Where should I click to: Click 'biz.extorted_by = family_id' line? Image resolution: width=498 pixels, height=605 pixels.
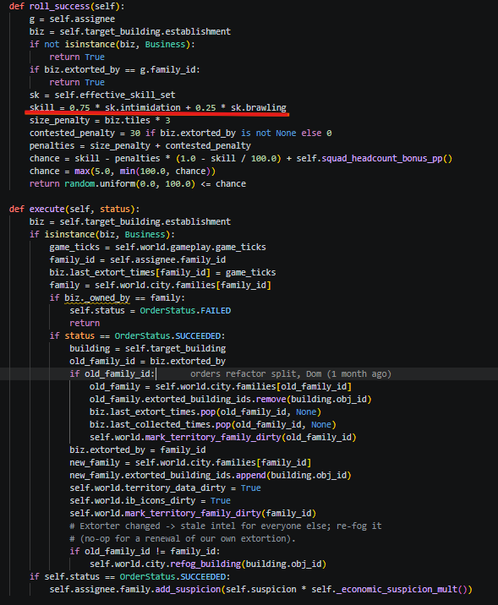(138, 450)
